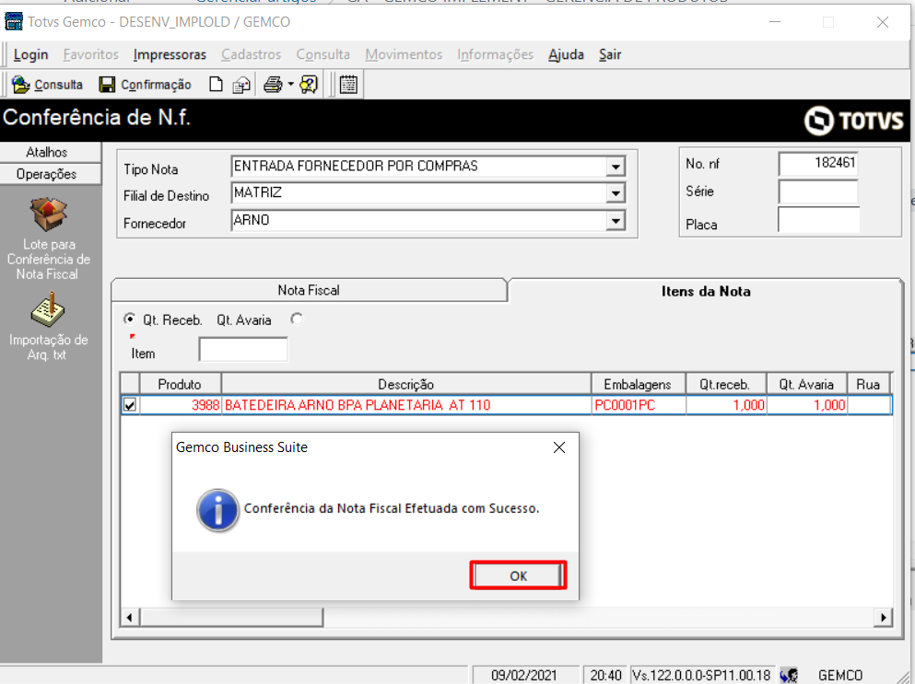This screenshot has width=915, height=684.
Task: Click the status bar time 20:40
Action: pyautogui.click(x=605, y=675)
